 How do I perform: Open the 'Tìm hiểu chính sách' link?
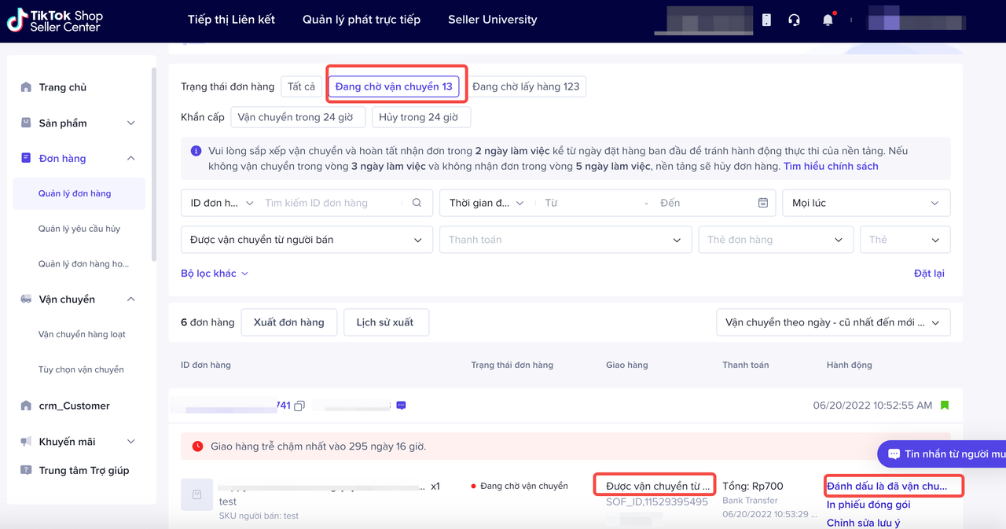pyautogui.click(x=831, y=167)
